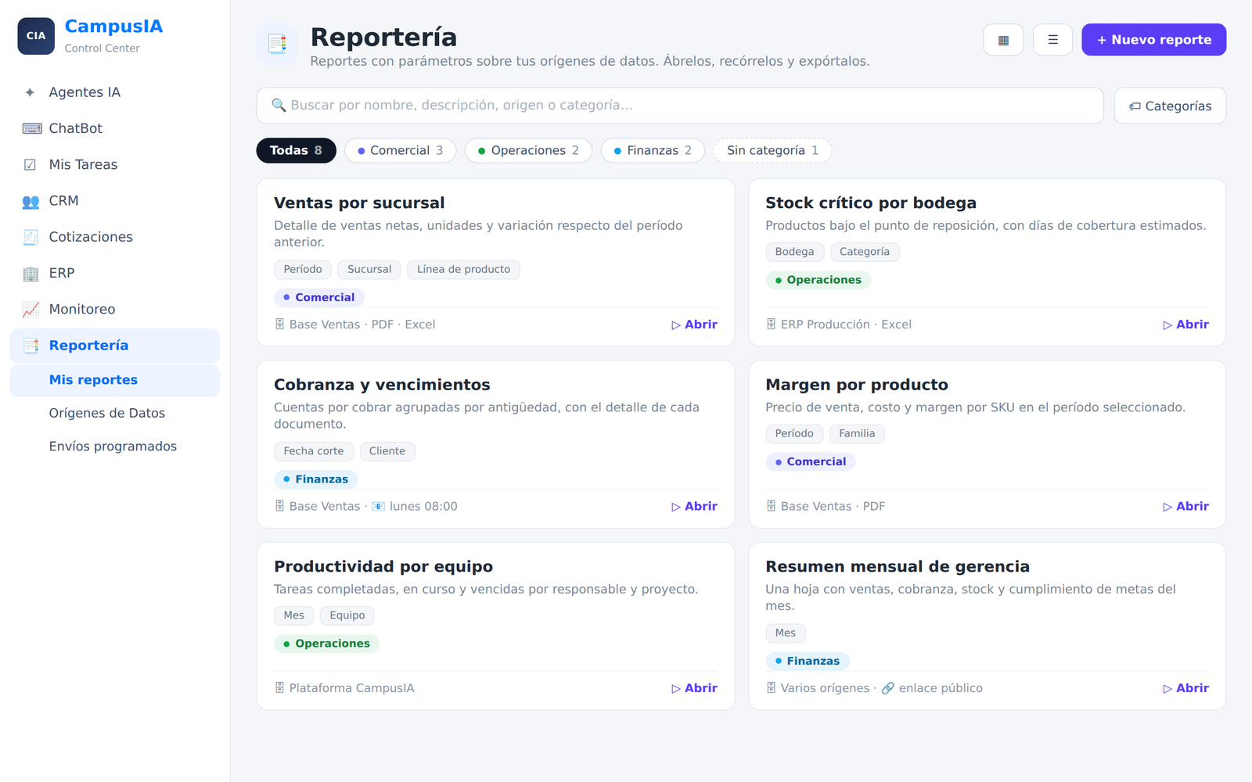This screenshot has height=782, width=1252.
Task: Open the Productividad por equipo report
Action: 694,688
